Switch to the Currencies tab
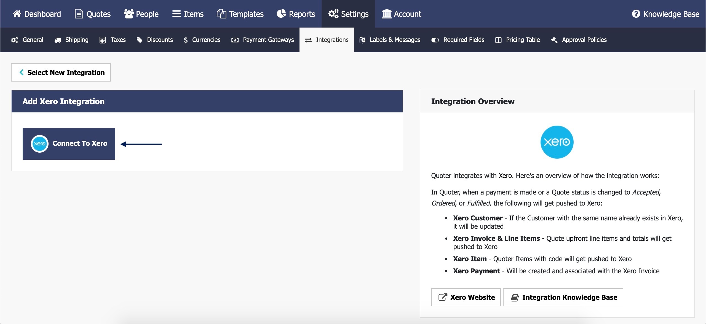The image size is (706, 324). (202, 40)
